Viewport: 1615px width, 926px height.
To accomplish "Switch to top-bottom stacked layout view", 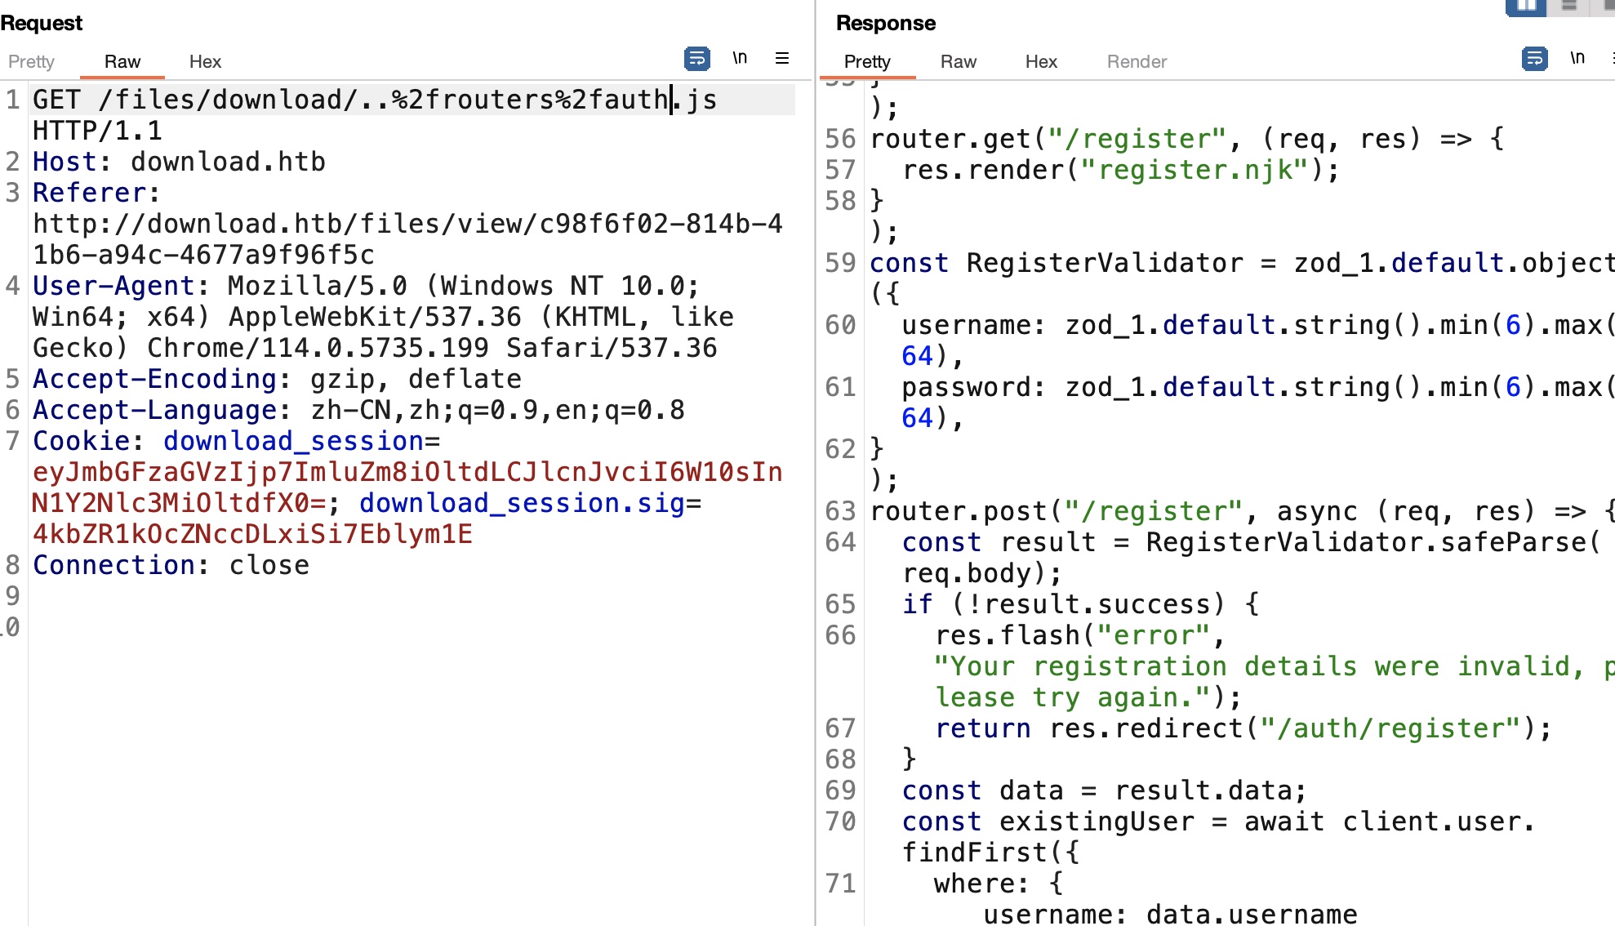I will point(1568,7).
